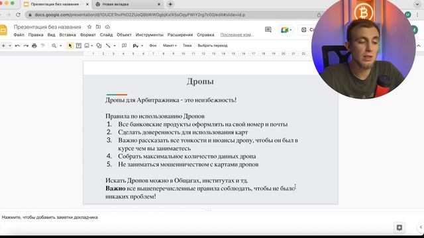Click the Google Meet camera icon
The width and height of the screenshot is (424, 238).
(284, 30)
